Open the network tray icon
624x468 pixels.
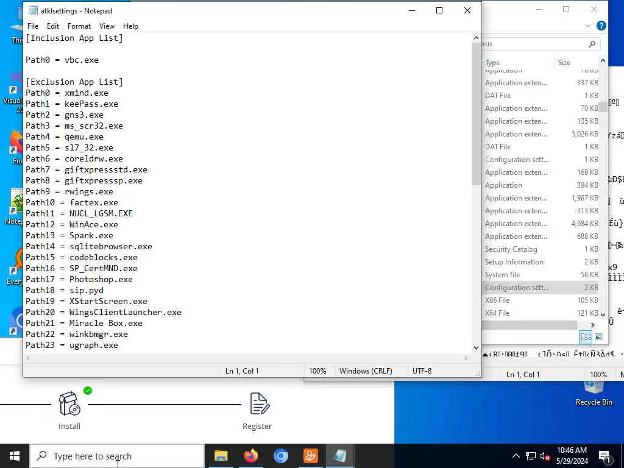pos(531,456)
